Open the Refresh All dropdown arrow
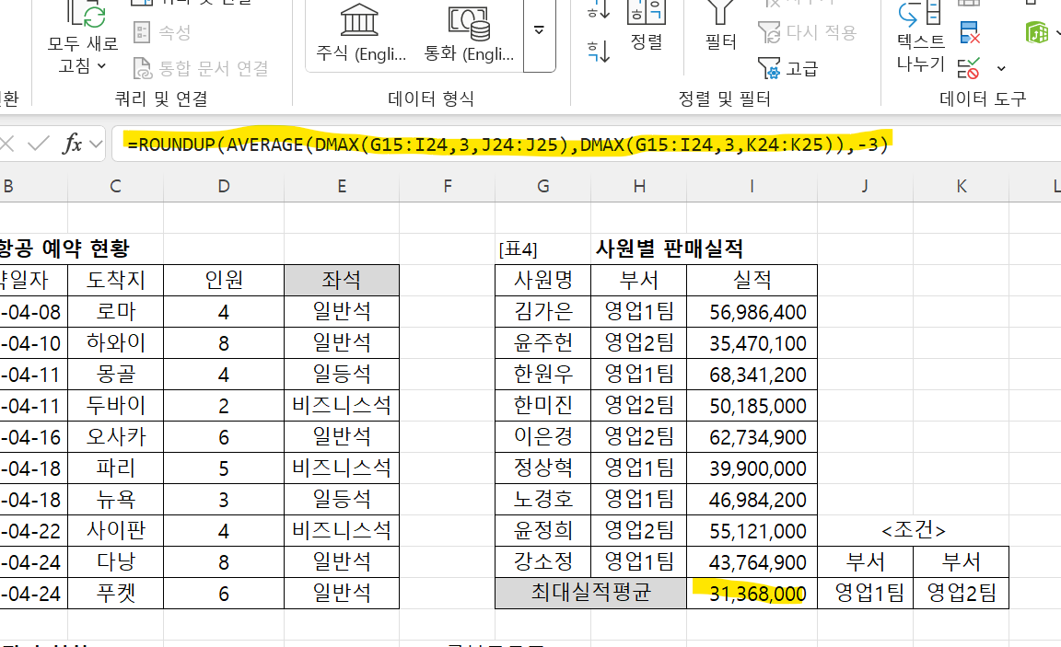 coord(101,66)
